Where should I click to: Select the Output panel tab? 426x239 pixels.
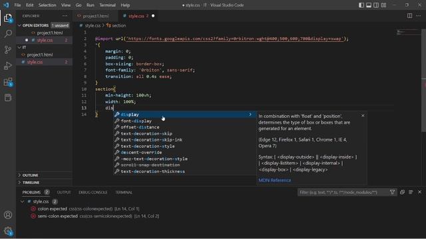[x=64, y=192]
